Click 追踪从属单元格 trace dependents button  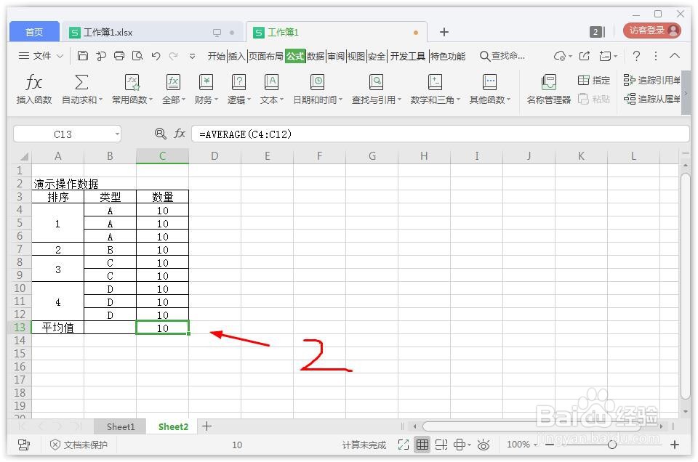[652, 99]
